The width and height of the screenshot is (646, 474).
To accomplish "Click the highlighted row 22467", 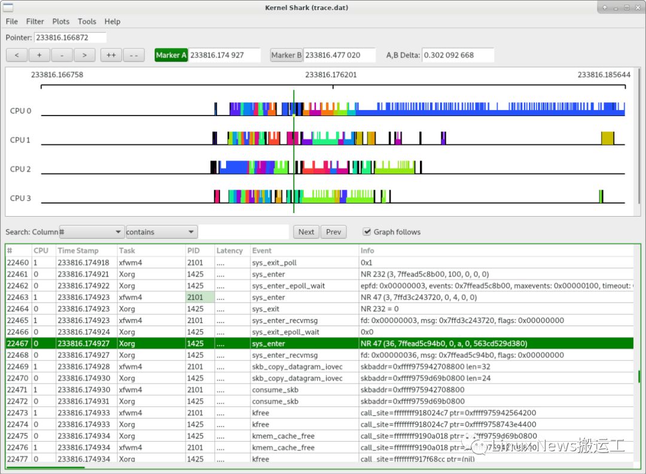I will coord(319,344).
